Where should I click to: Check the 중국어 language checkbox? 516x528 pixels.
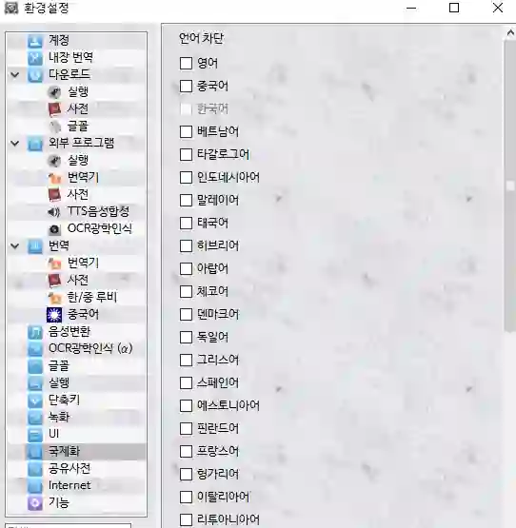(x=186, y=86)
